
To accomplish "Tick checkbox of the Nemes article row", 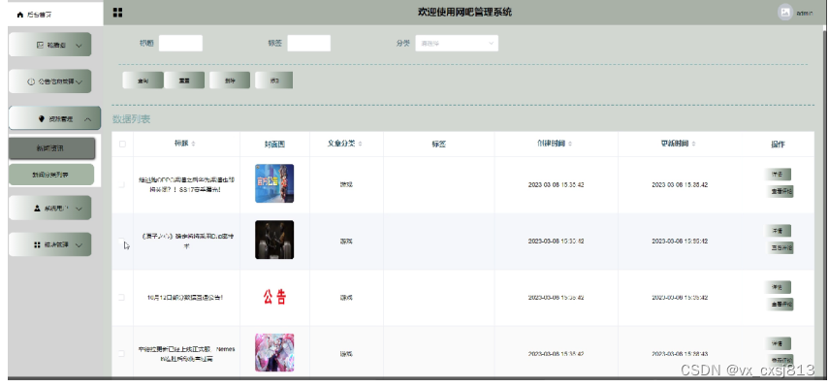I will [x=121, y=353].
